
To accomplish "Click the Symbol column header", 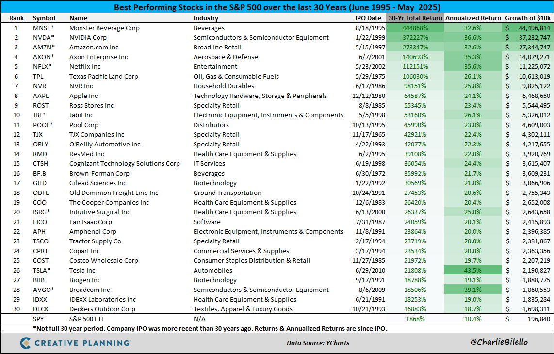I will (44, 18).
